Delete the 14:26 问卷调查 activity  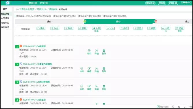[104, 87]
